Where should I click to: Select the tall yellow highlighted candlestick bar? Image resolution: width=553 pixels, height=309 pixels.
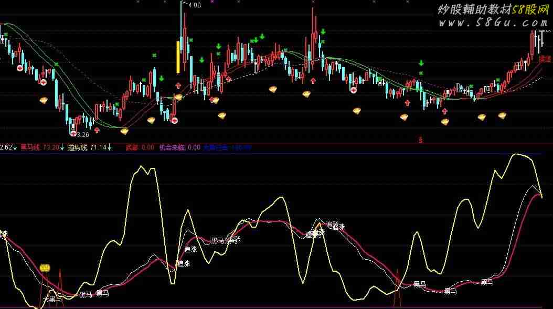click(x=178, y=57)
